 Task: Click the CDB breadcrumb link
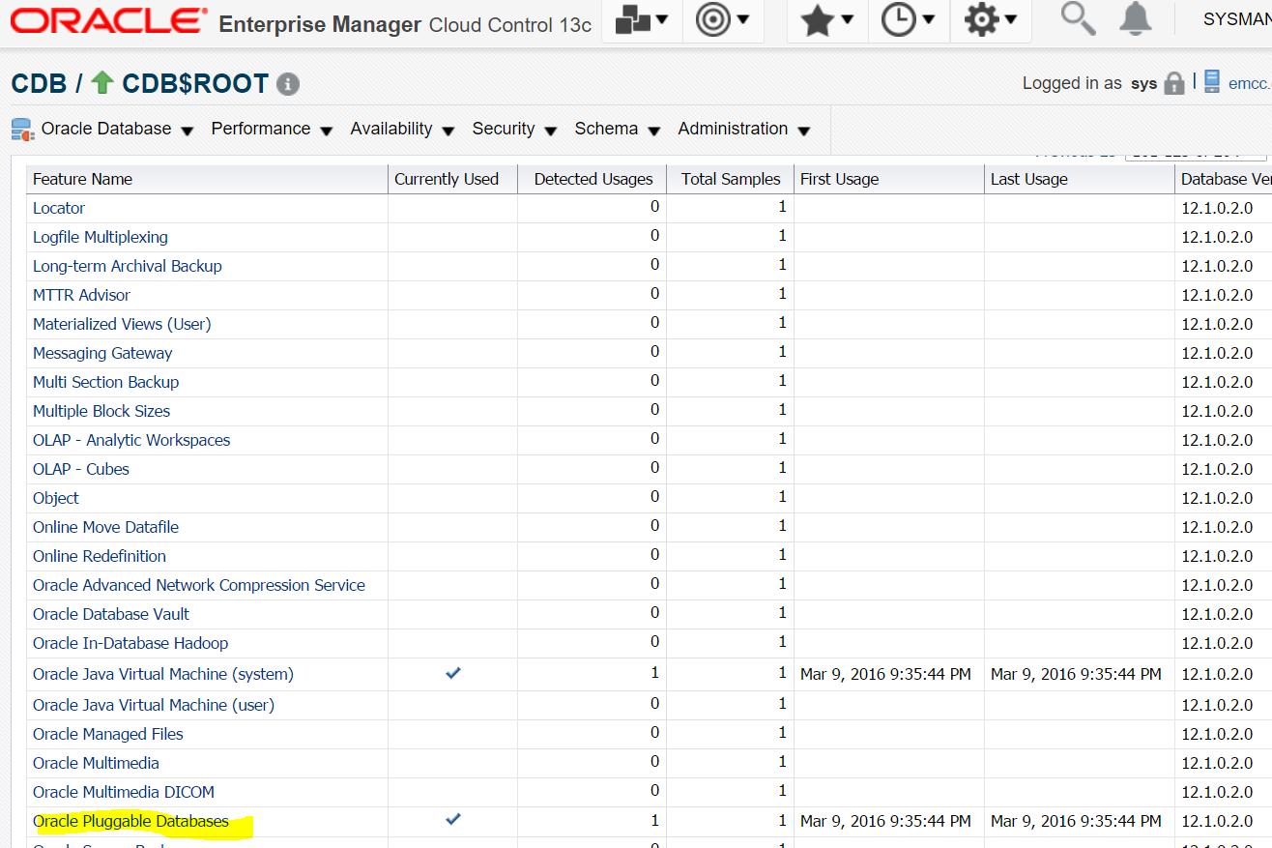(39, 84)
